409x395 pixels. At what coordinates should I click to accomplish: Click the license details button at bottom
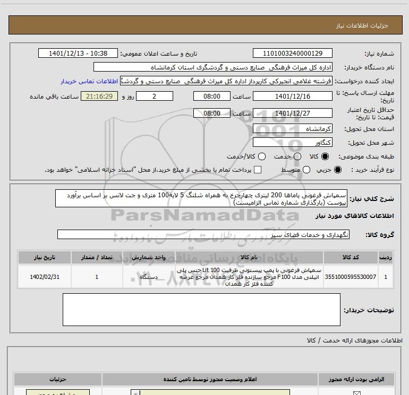click(x=58, y=392)
